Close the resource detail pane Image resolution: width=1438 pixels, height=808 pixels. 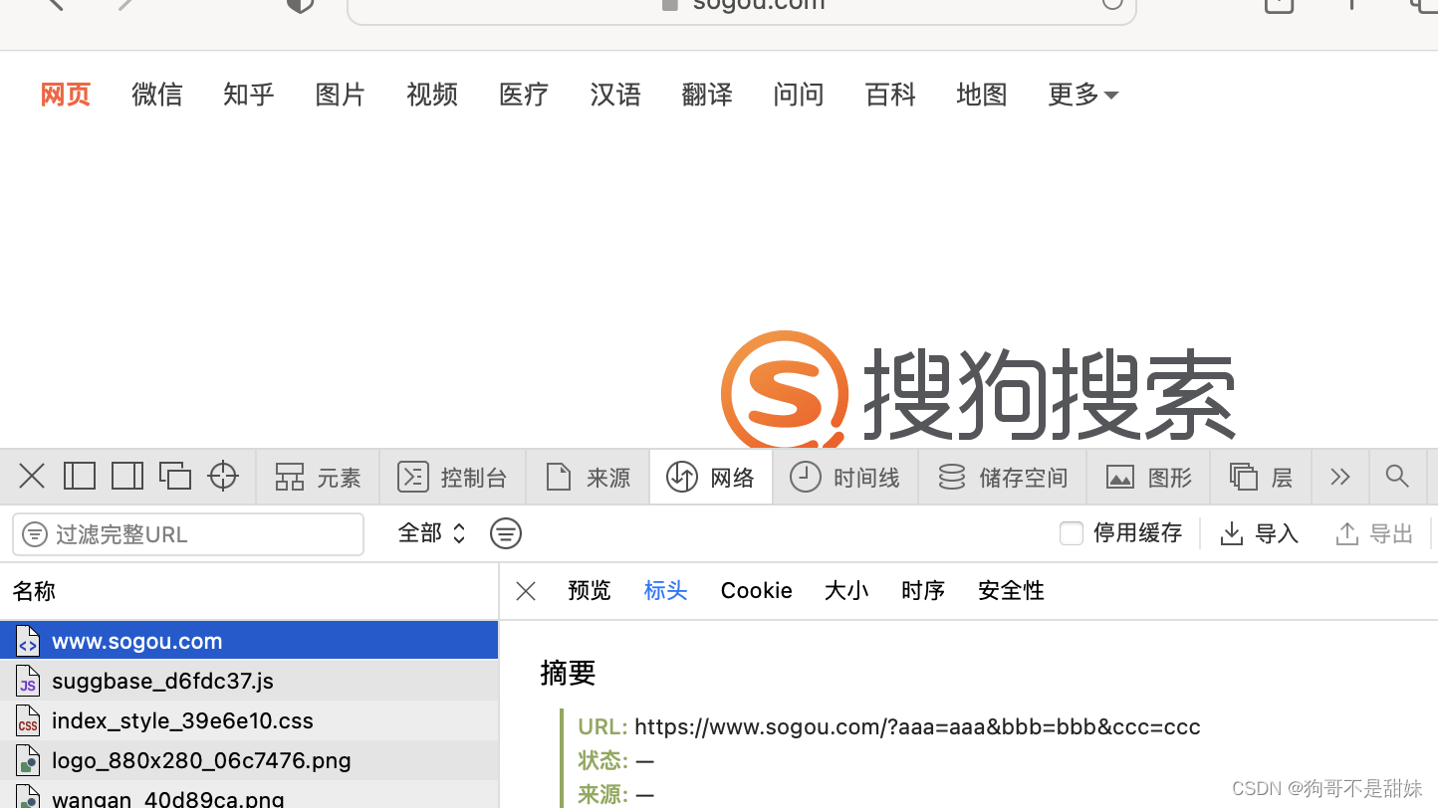[x=526, y=591]
